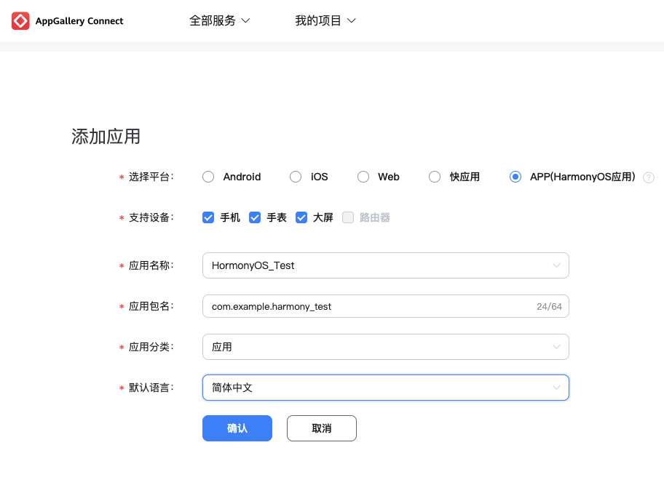Choose the Web platform radio button
Image resolution: width=664 pixels, height=485 pixels.
pos(363,177)
